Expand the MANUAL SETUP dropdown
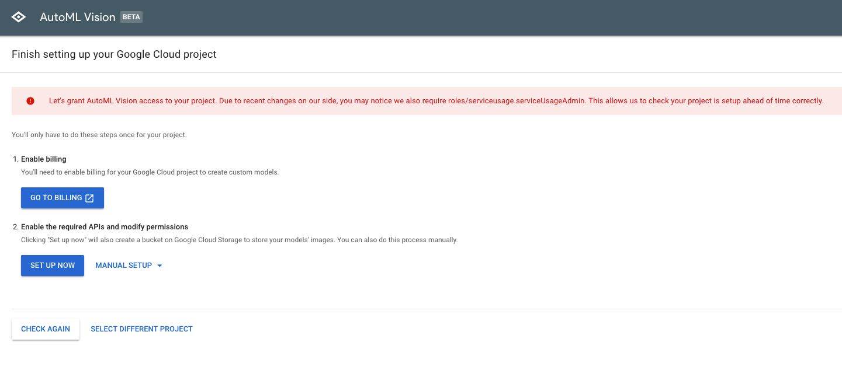The image size is (842, 370). pos(129,266)
